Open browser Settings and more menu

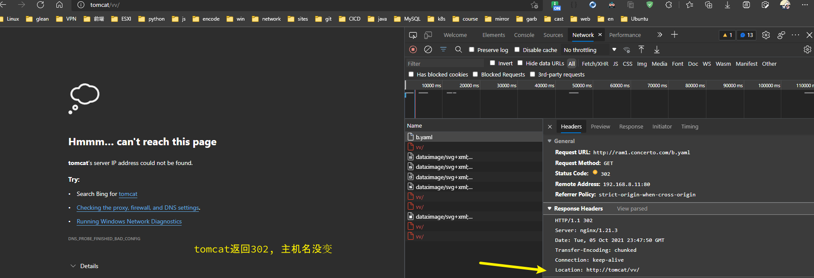coord(805,5)
